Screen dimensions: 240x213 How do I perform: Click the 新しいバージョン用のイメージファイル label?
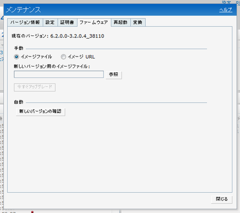click(x=52, y=66)
